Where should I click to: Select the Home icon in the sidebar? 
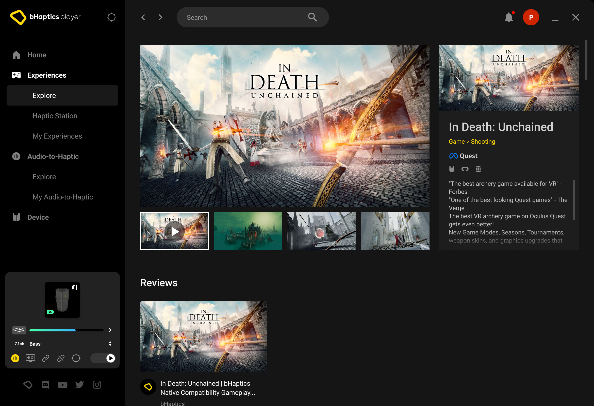[x=16, y=54]
